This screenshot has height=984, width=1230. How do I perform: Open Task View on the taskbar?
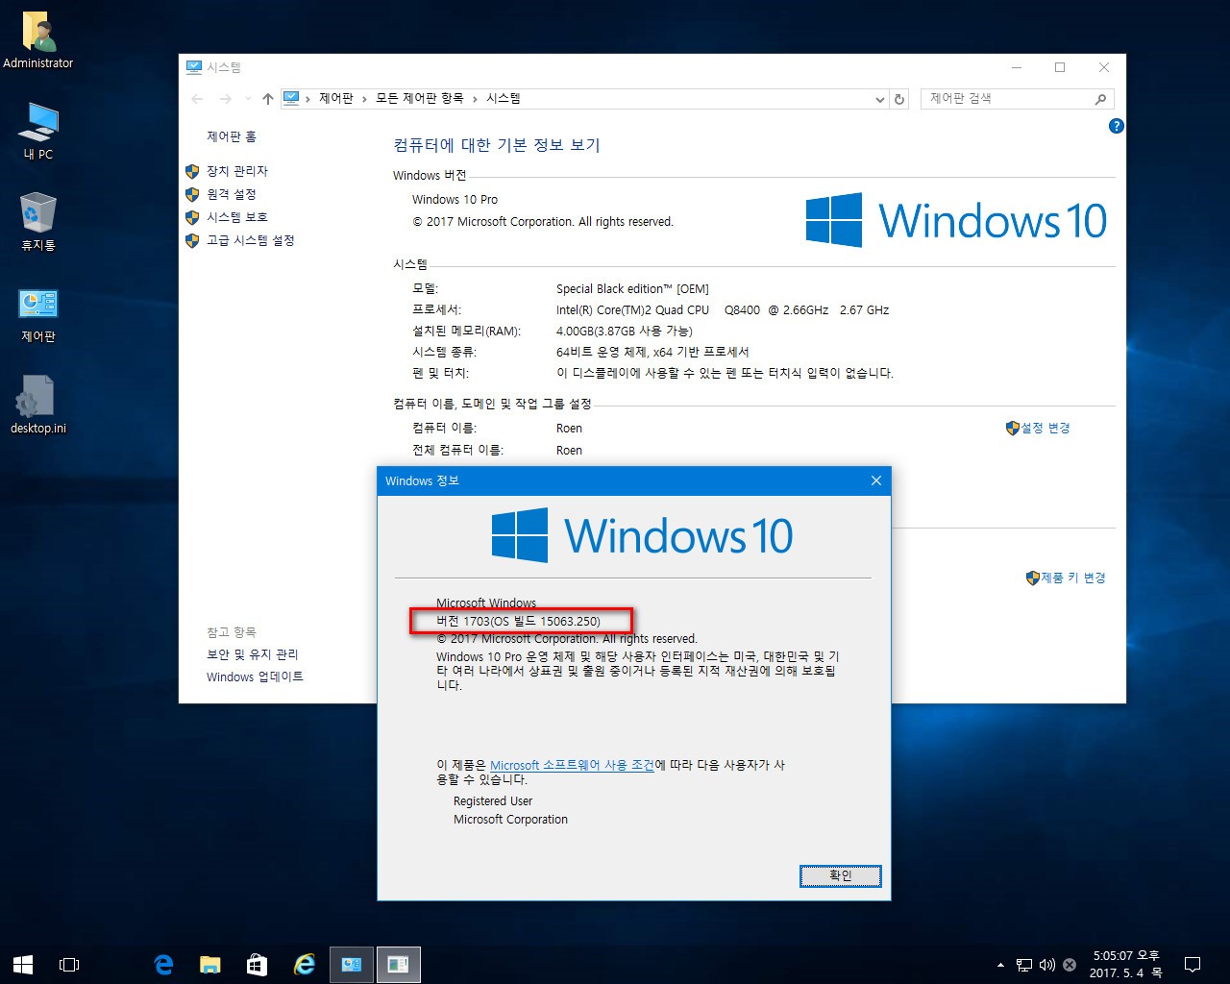[69, 964]
